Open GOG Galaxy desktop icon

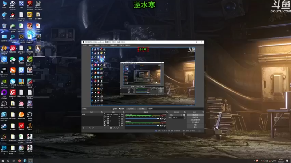(x=4, y=94)
